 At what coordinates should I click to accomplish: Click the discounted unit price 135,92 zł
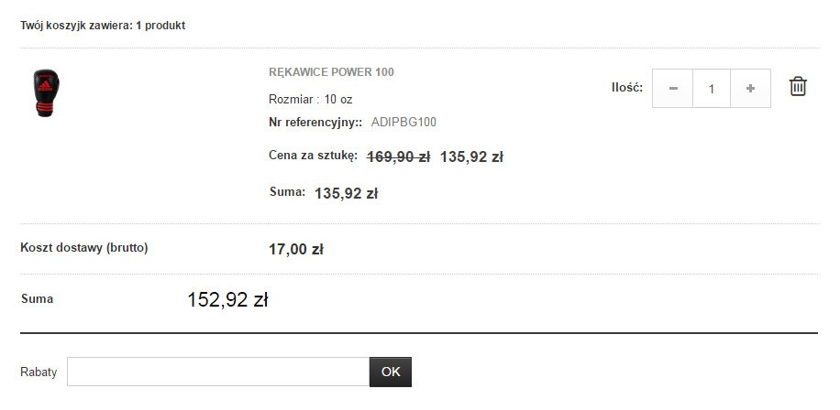(471, 156)
